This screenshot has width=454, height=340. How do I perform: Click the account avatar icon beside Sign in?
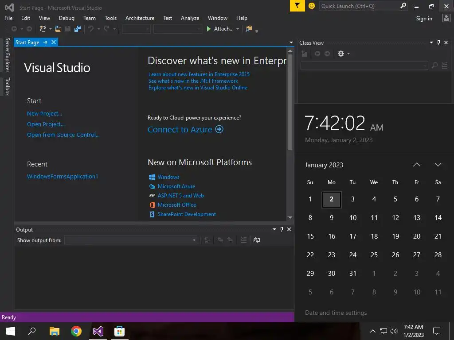pos(446,18)
